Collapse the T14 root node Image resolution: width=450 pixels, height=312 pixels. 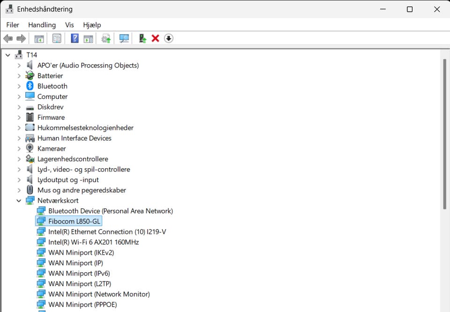pos(8,55)
